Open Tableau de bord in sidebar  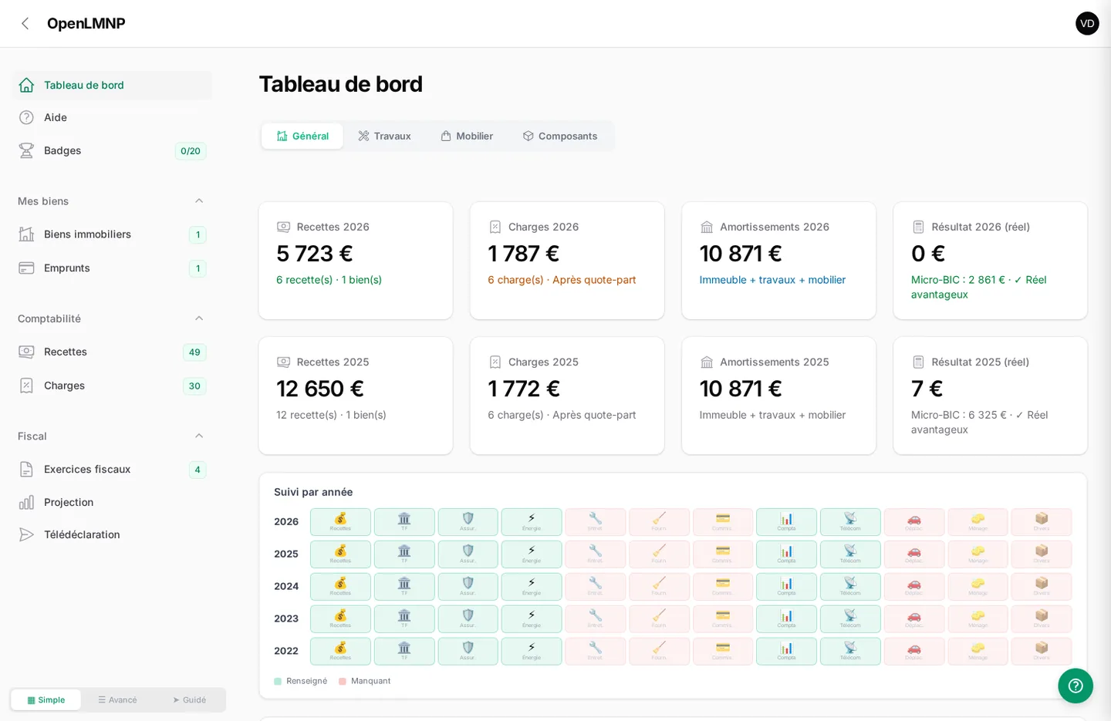pos(112,85)
